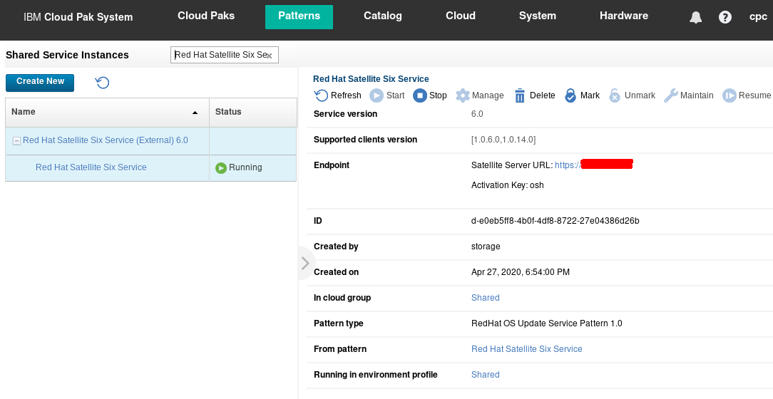Image resolution: width=773 pixels, height=399 pixels.
Task: Click the Unmark icon
Action: coord(615,95)
